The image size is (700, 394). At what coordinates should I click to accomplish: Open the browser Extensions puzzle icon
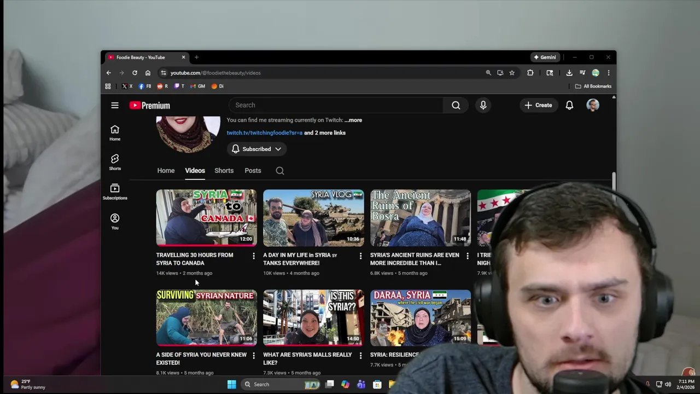point(530,73)
